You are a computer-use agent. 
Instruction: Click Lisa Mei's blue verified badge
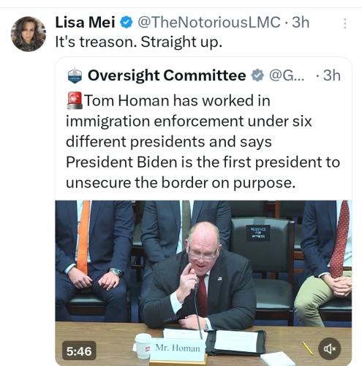[x=126, y=23]
